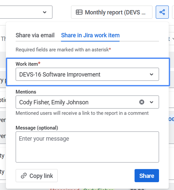Click the table icon beside Monthly report
174x190 pixels.
tap(79, 12)
